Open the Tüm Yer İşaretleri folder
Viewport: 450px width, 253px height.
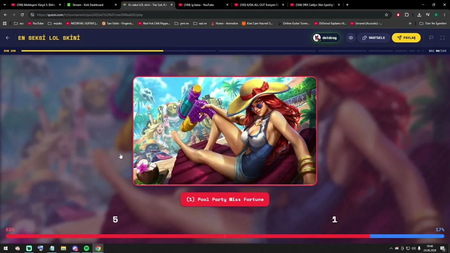tap(433, 23)
